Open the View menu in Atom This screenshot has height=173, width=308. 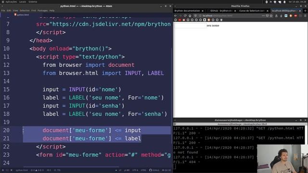click(x=15, y=11)
